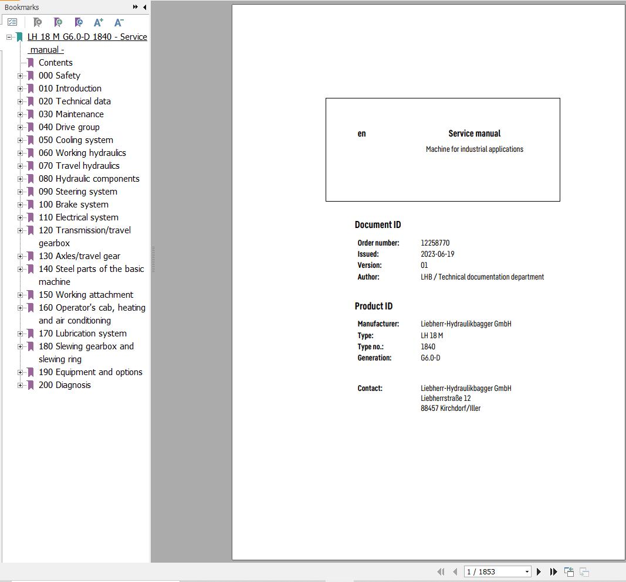
Task: Expand the 130 Axles/travel gear bookmark
Action: pyautogui.click(x=20, y=256)
